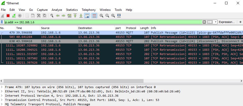Viewport: 243px width, 106px height.
Task: Open the Analyze menu
Action: click(57, 10)
